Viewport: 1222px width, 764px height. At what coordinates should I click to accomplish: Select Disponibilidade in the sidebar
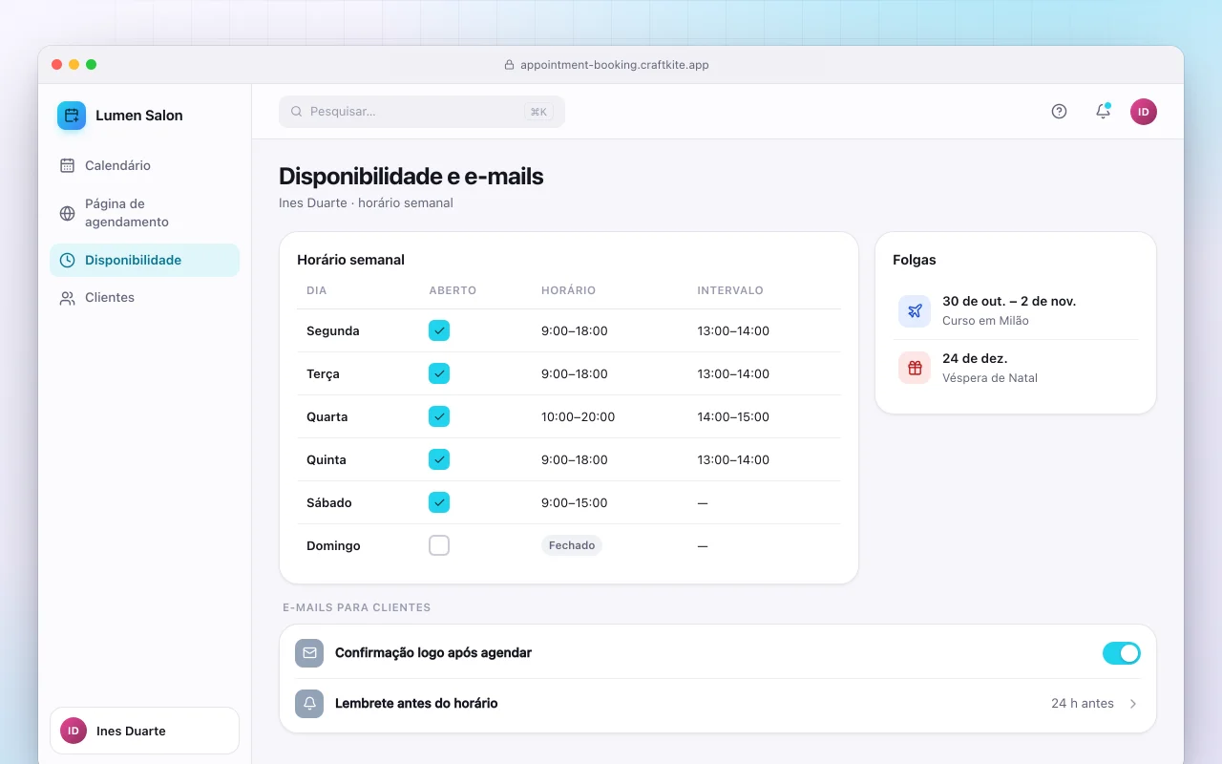(144, 260)
